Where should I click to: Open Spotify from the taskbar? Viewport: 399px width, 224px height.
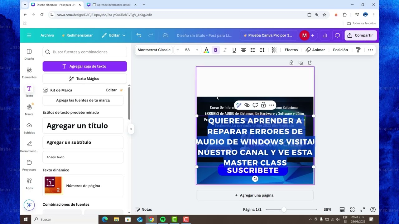[163, 219]
